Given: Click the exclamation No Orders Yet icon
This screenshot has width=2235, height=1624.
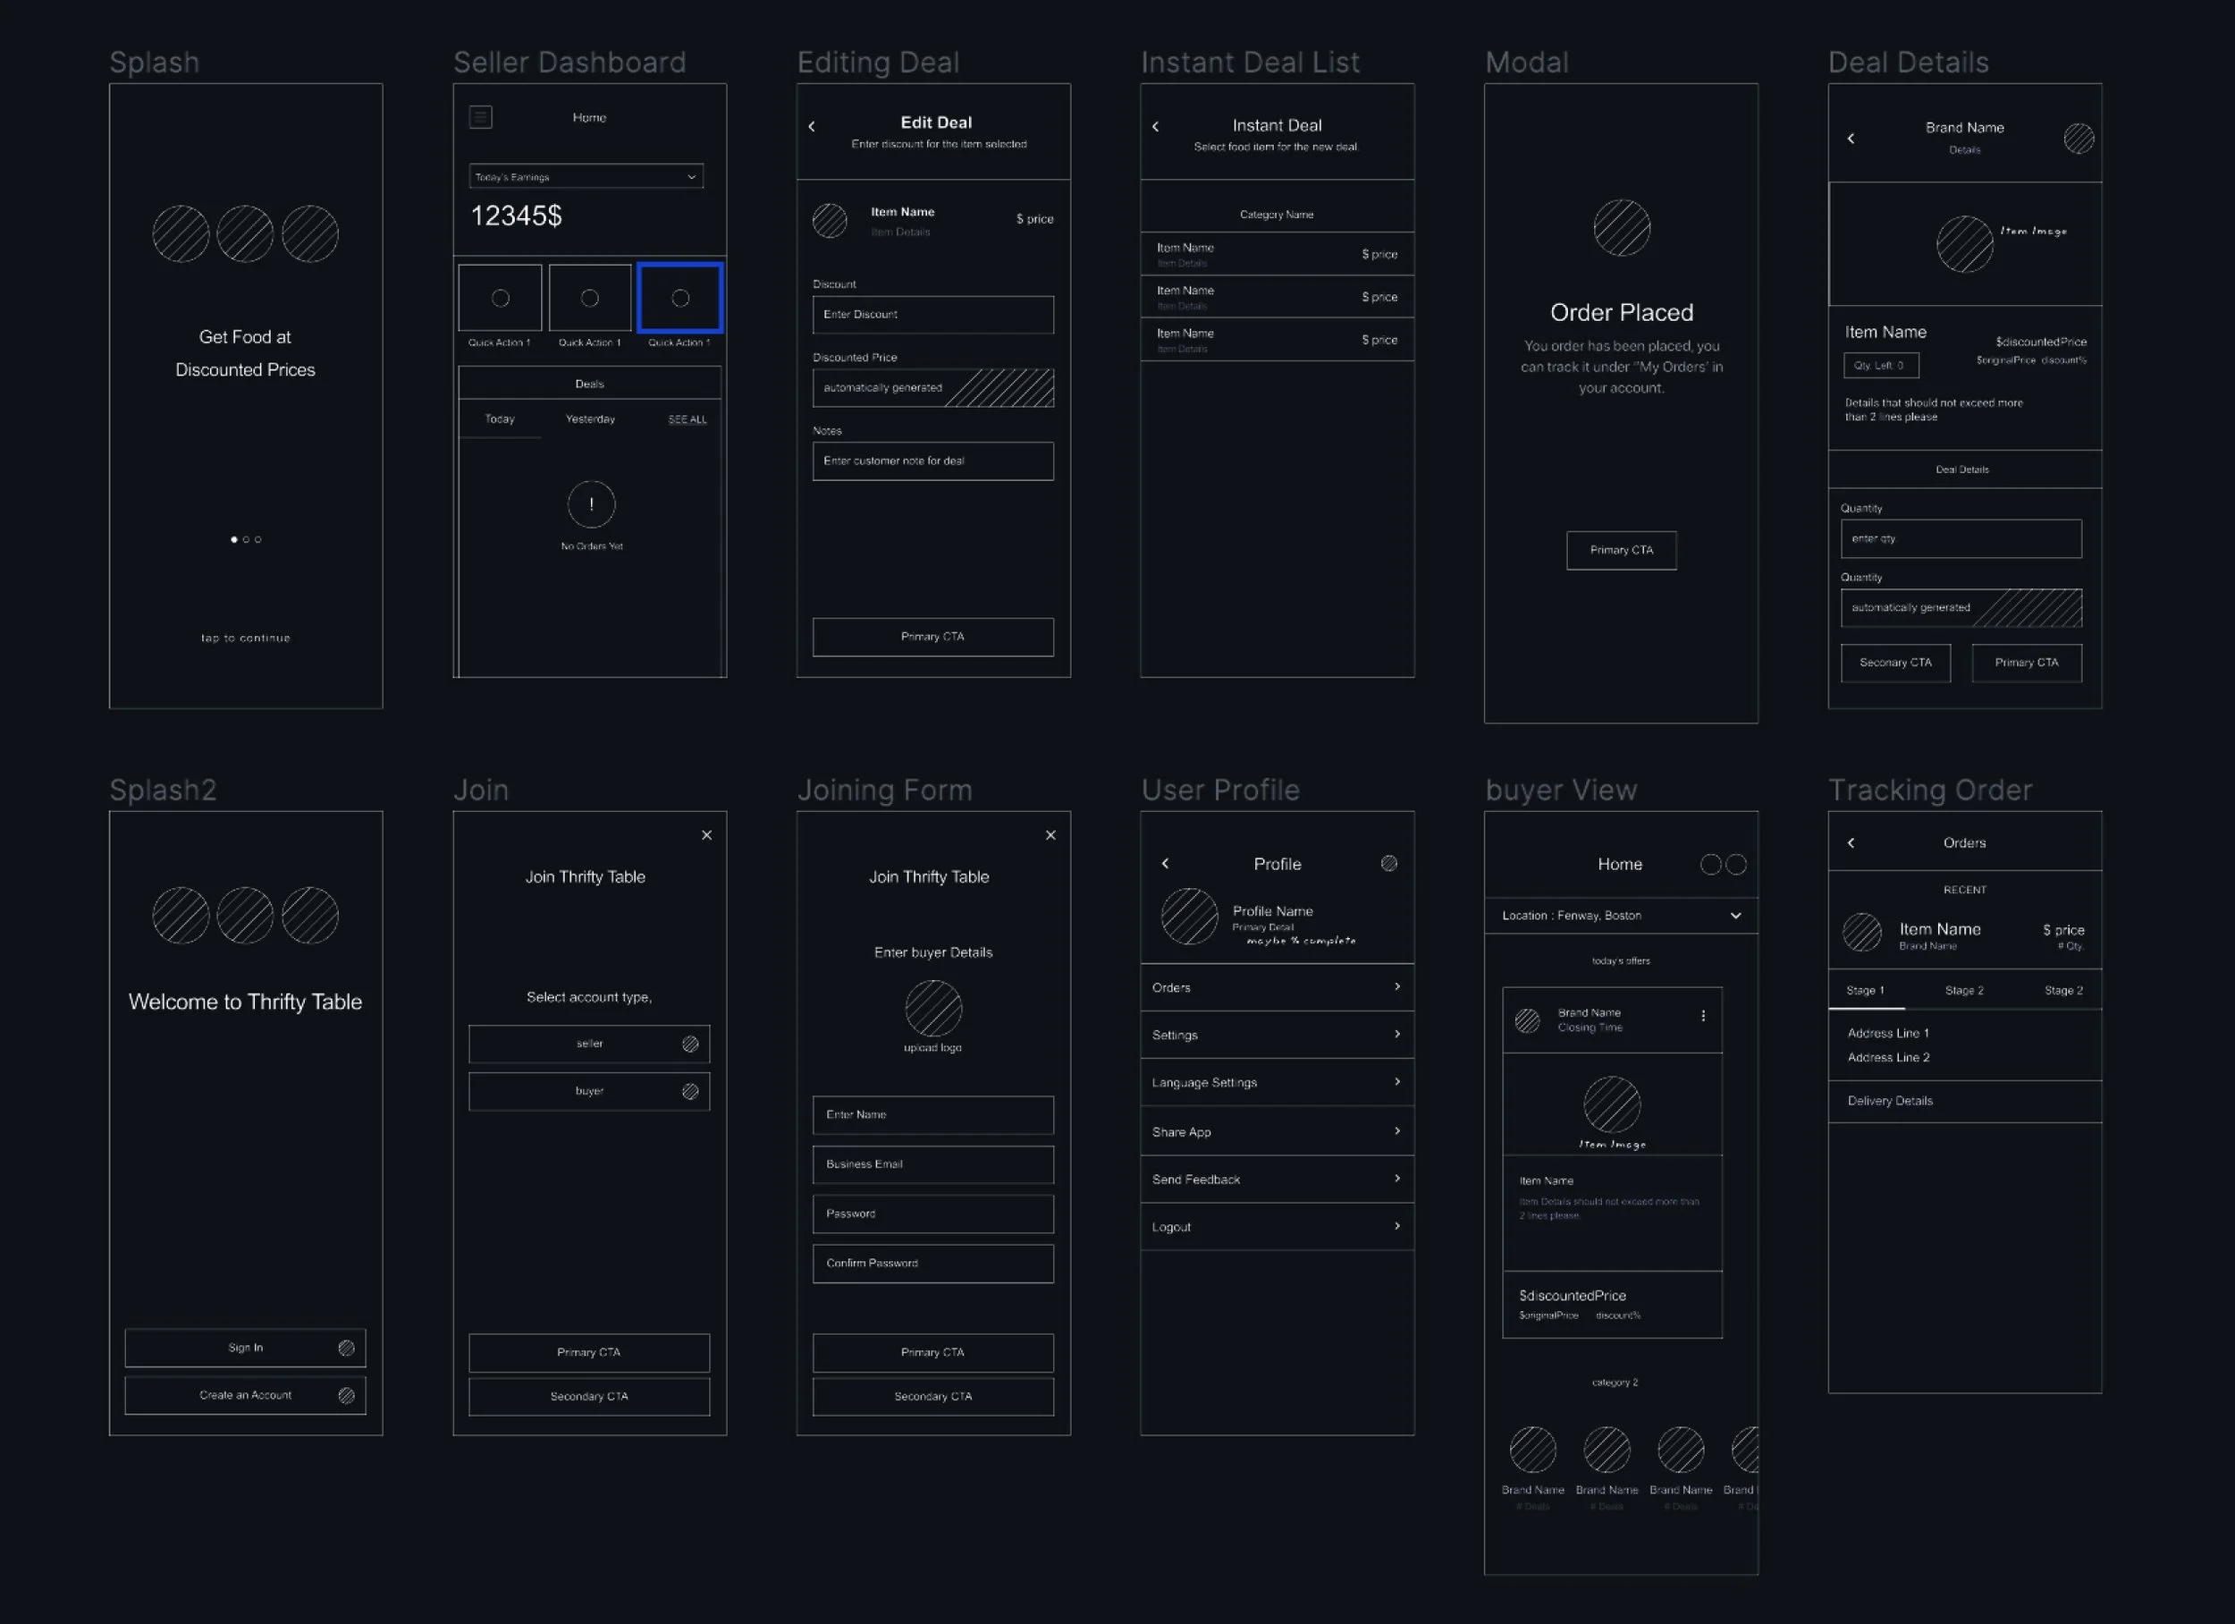Looking at the screenshot, I should (591, 505).
